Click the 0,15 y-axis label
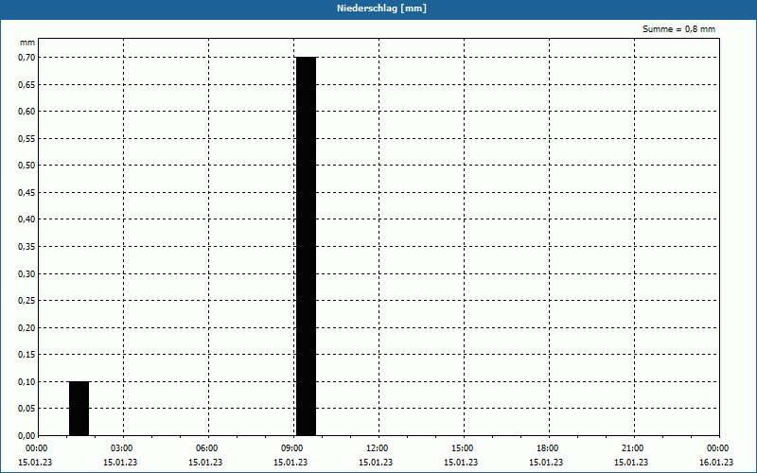The image size is (757, 473). [x=26, y=355]
